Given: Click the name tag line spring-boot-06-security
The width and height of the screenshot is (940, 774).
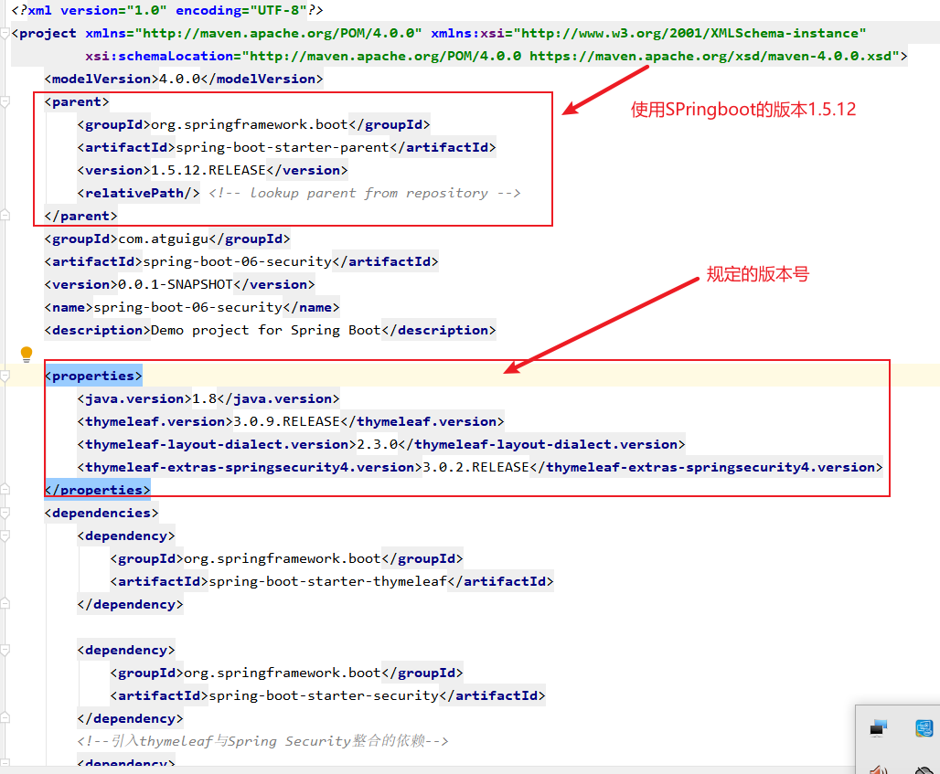Looking at the screenshot, I should (x=192, y=307).
